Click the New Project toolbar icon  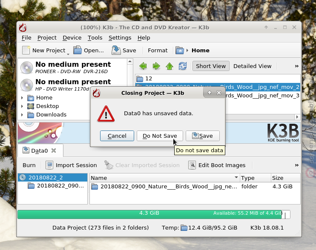pyautogui.click(x=26, y=50)
